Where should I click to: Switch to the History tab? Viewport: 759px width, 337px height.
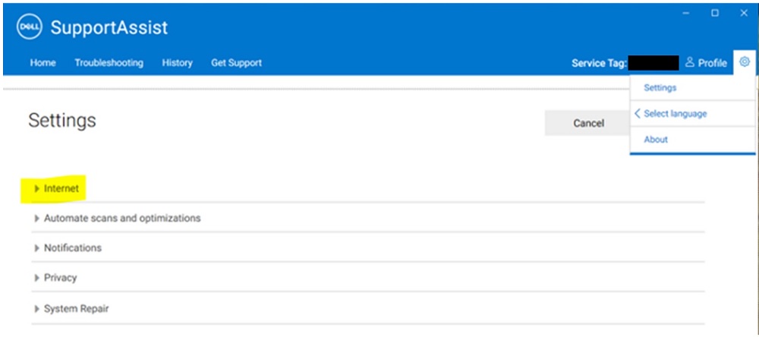click(x=177, y=62)
